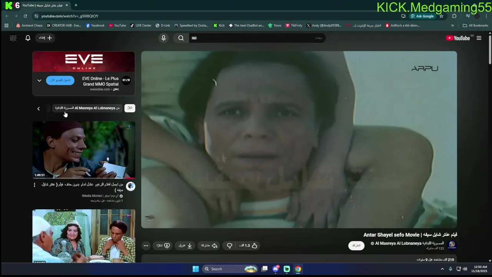Screen dimensions: 492x277
Task: Click the video player frame
Action: [x=299, y=140]
